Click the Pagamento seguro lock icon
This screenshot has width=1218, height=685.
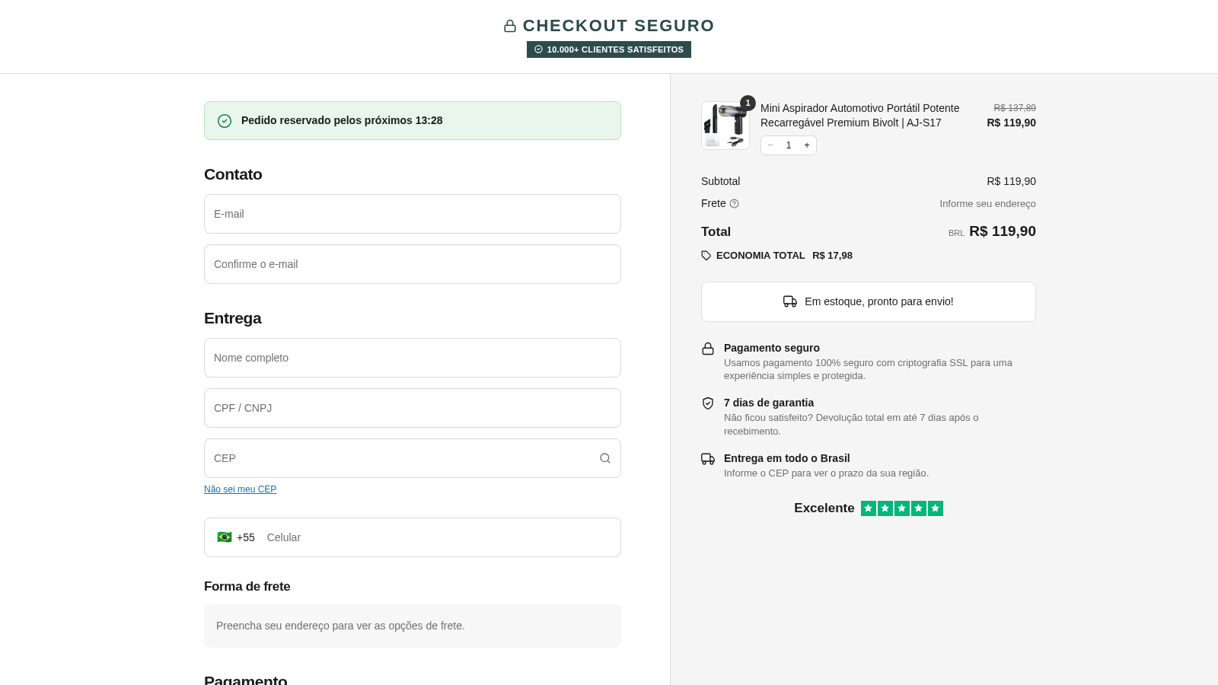click(x=708, y=349)
